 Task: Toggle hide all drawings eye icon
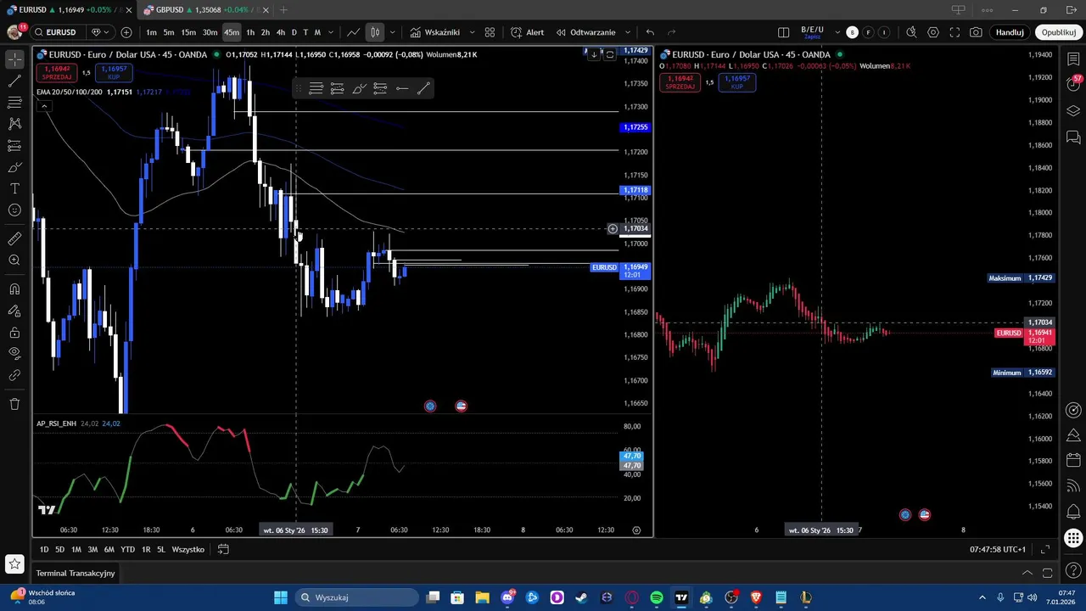click(x=14, y=353)
